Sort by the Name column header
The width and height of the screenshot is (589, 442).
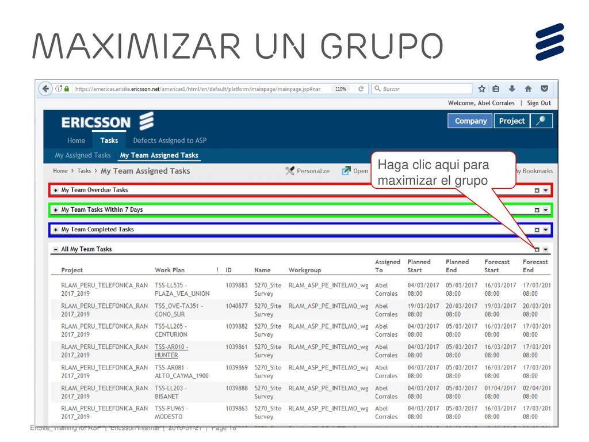262,270
